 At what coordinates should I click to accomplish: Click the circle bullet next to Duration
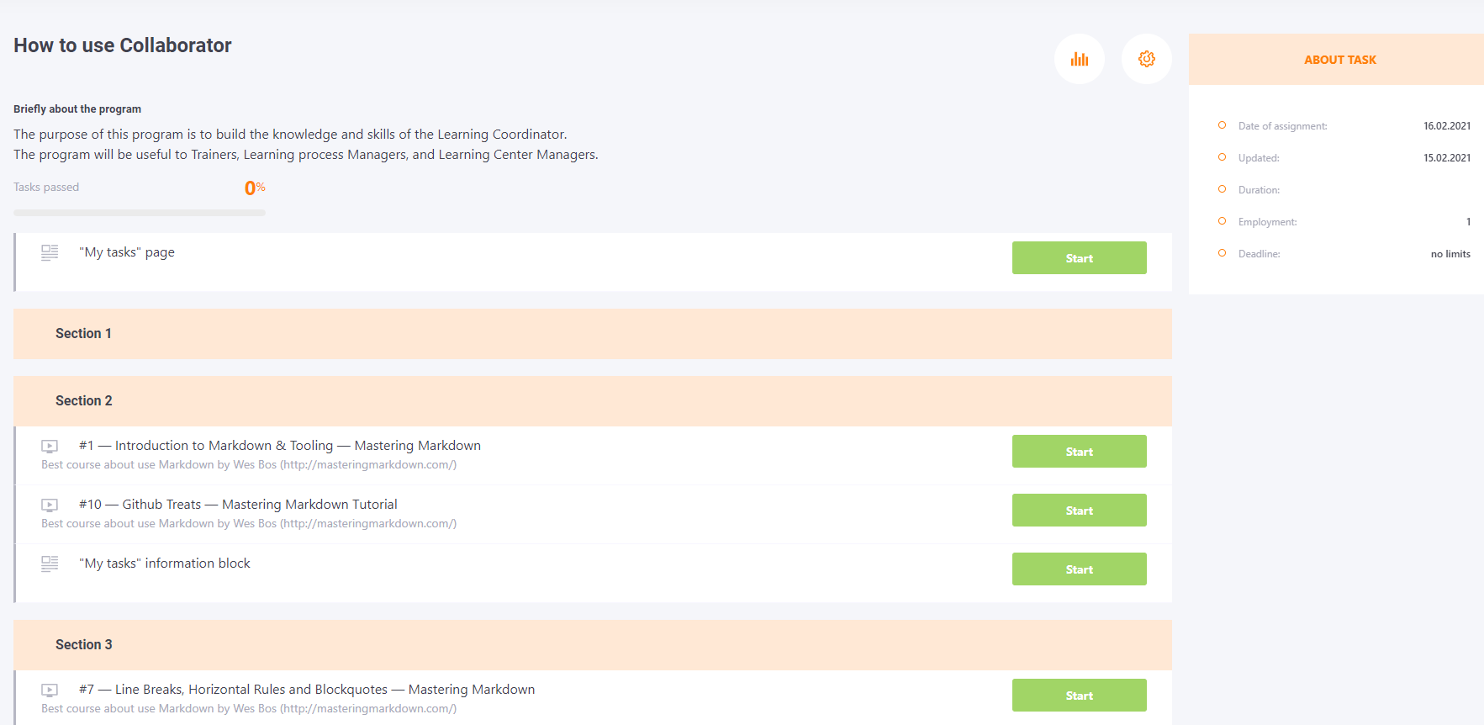point(1222,189)
